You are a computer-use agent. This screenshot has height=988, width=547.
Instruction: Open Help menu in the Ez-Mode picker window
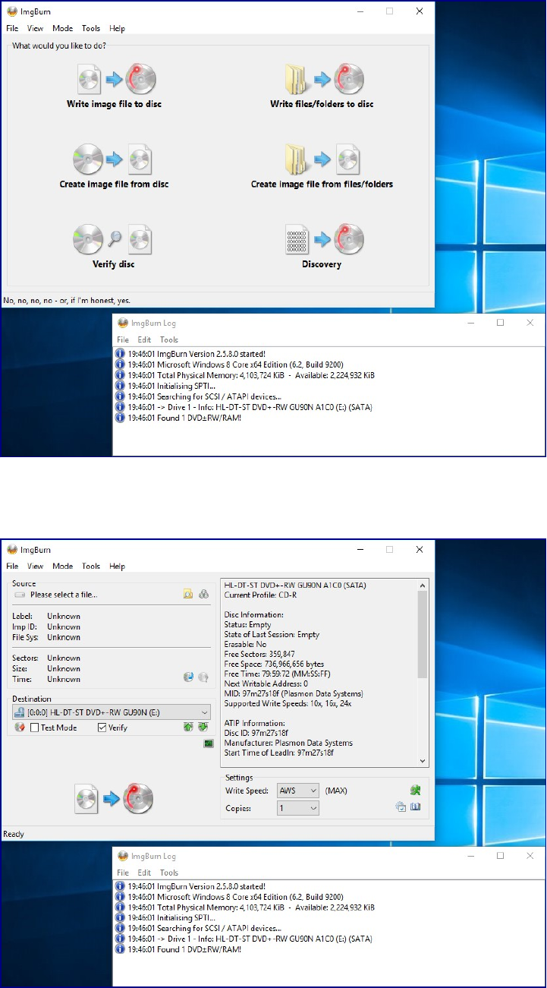[117, 28]
